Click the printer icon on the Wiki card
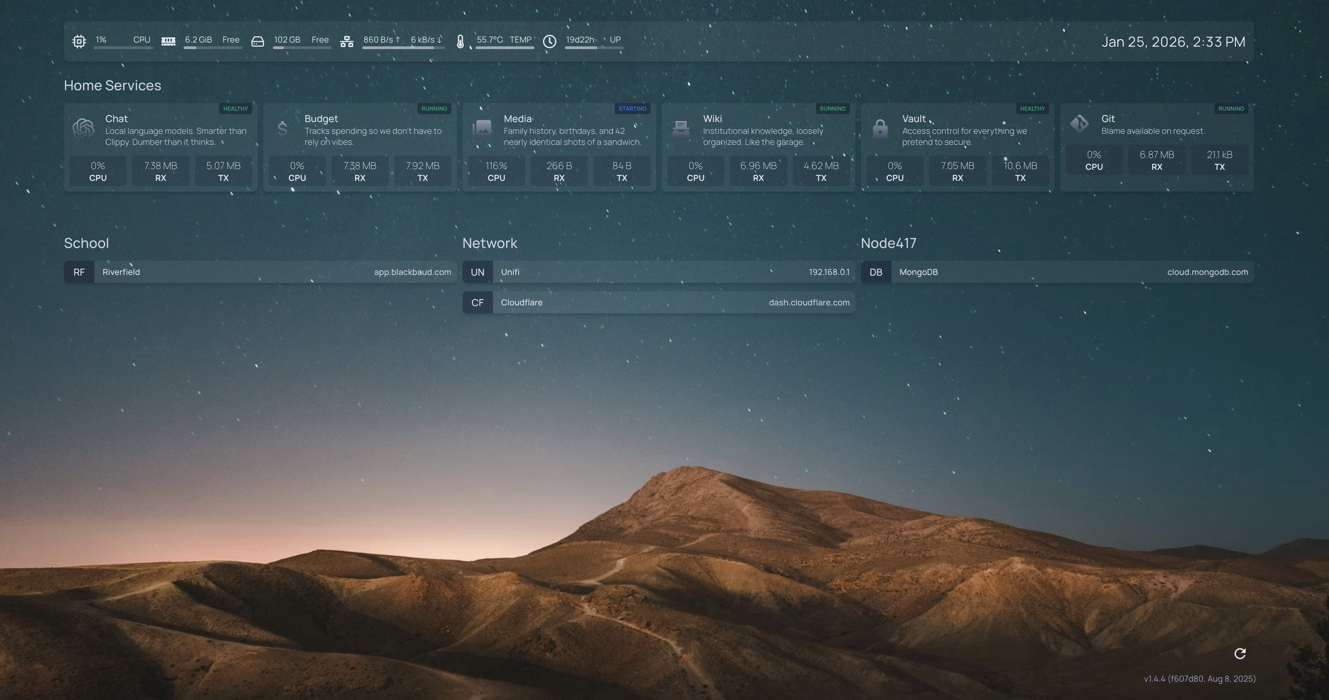The image size is (1329, 700). click(x=681, y=129)
